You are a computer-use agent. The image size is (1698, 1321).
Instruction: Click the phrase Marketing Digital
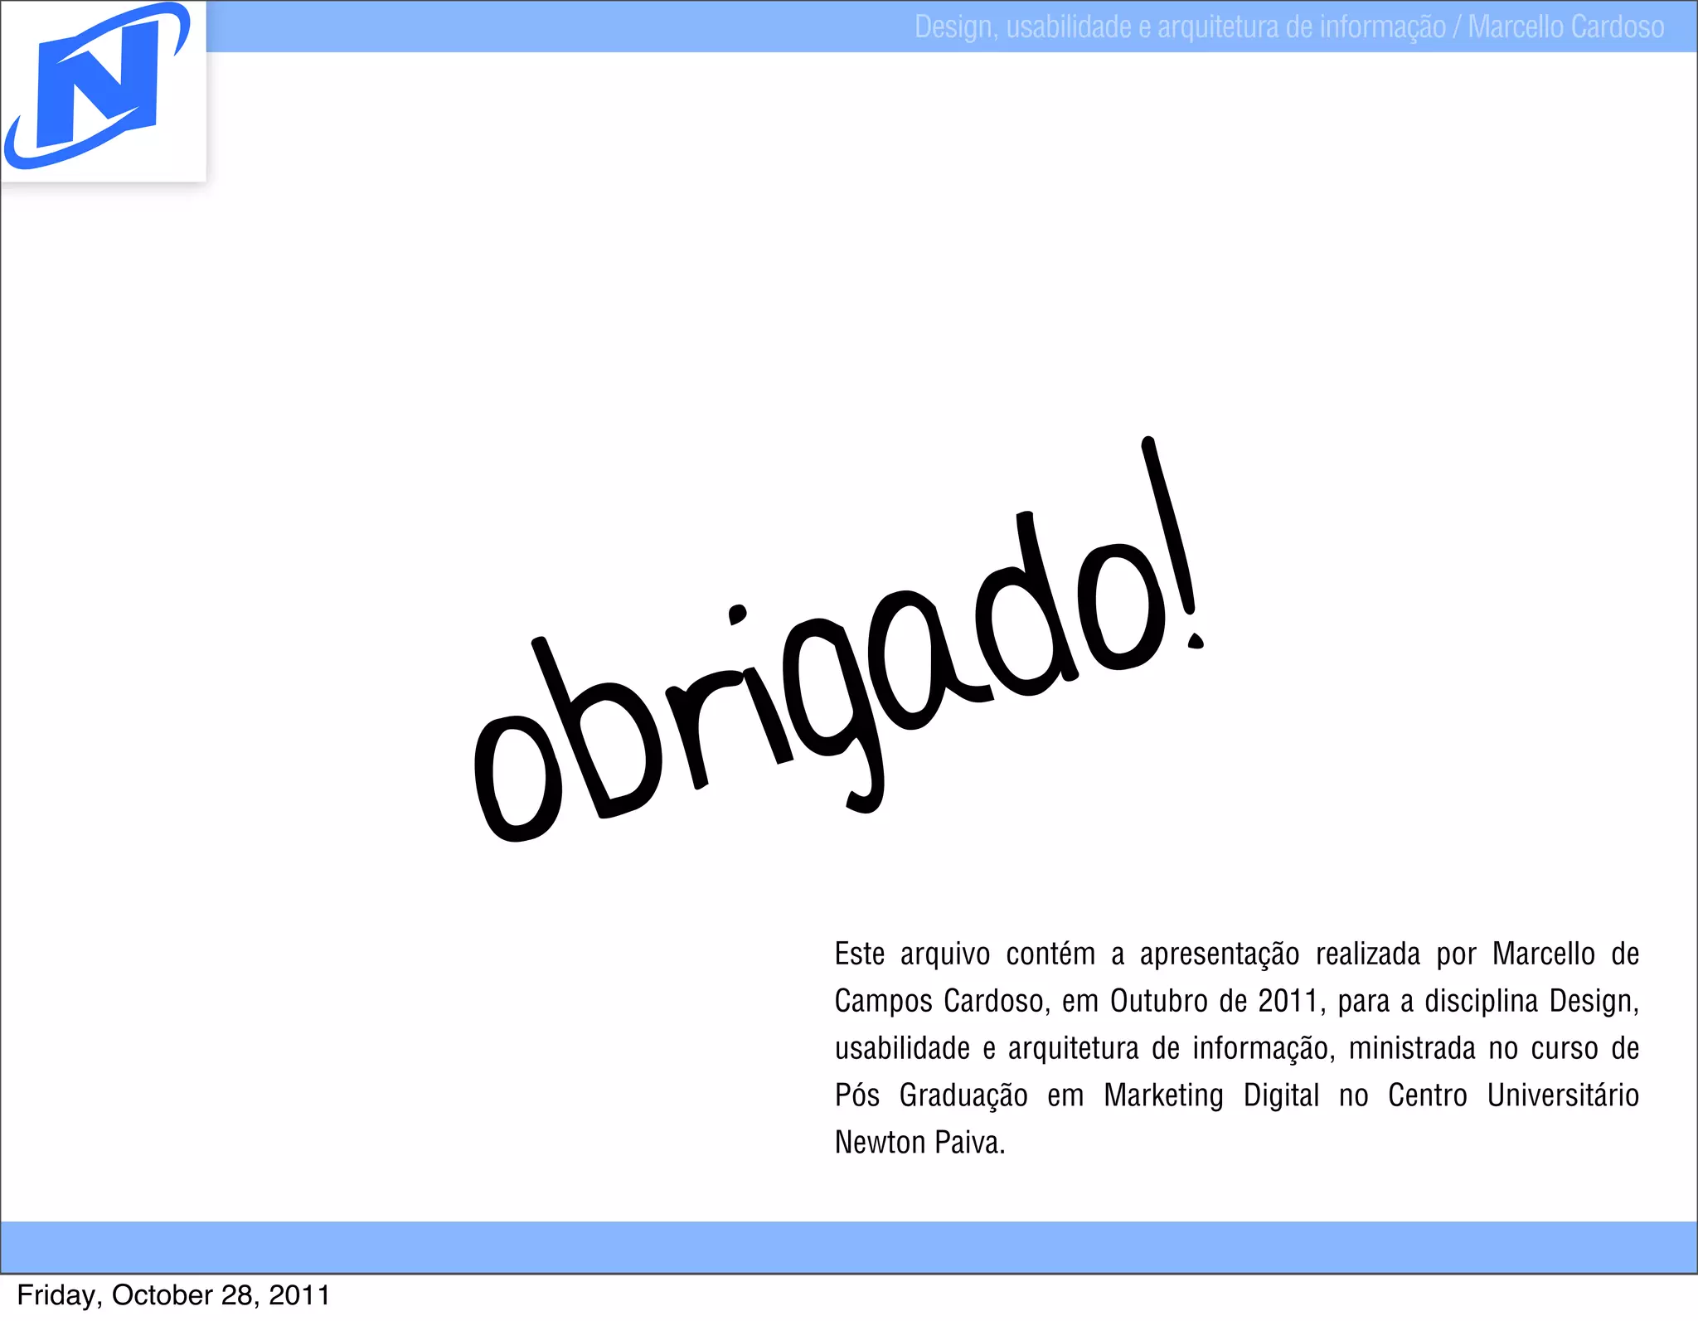[1210, 1095]
